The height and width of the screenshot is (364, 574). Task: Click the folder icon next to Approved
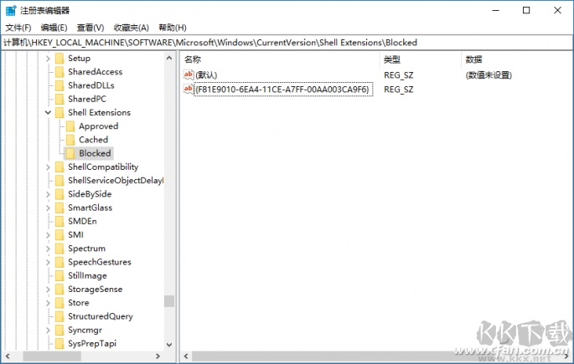coord(70,126)
